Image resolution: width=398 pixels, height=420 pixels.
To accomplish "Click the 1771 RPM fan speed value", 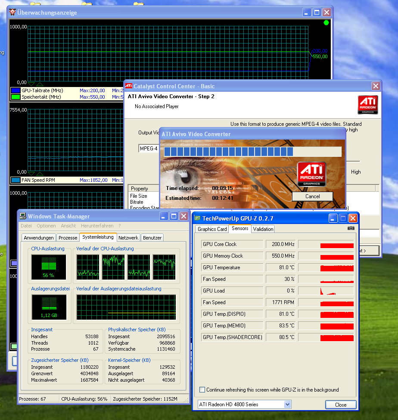I will [x=281, y=302].
